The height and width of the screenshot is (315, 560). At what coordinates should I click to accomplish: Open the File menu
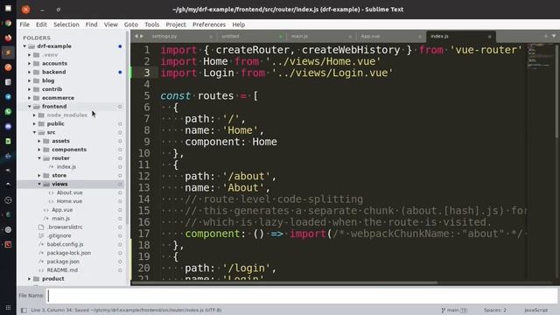point(24,24)
